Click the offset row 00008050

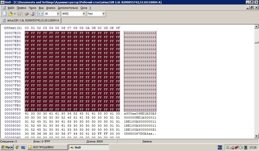pos(13,134)
